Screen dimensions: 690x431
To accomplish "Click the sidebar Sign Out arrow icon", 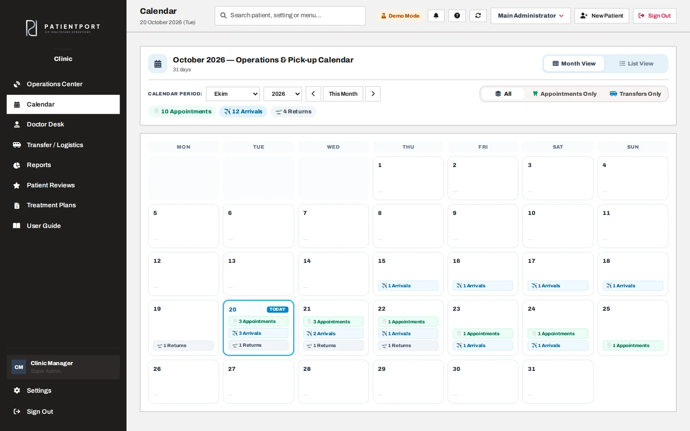I will coord(17,411).
